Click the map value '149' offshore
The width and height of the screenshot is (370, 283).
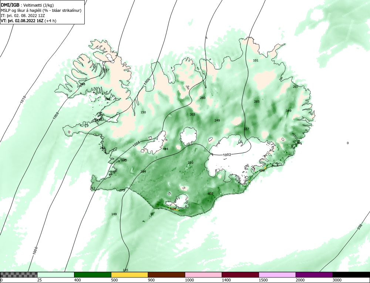114,214
